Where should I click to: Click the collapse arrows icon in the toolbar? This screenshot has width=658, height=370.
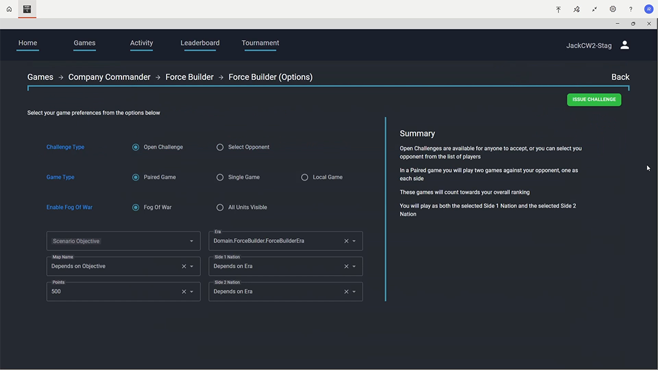pos(594,9)
